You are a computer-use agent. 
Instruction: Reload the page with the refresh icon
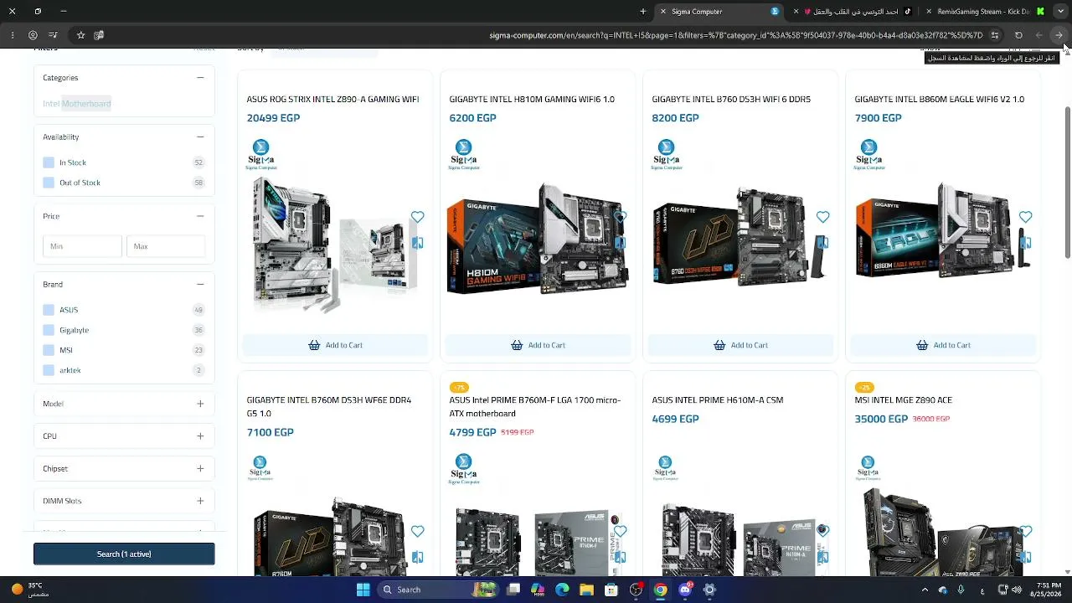(1018, 35)
